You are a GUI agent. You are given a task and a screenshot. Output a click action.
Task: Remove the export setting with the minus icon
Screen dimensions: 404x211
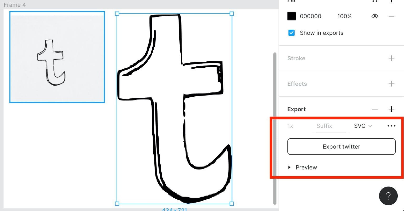[x=375, y=109]
